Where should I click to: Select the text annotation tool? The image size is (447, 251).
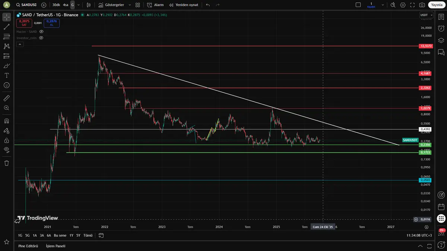[6, 75]
